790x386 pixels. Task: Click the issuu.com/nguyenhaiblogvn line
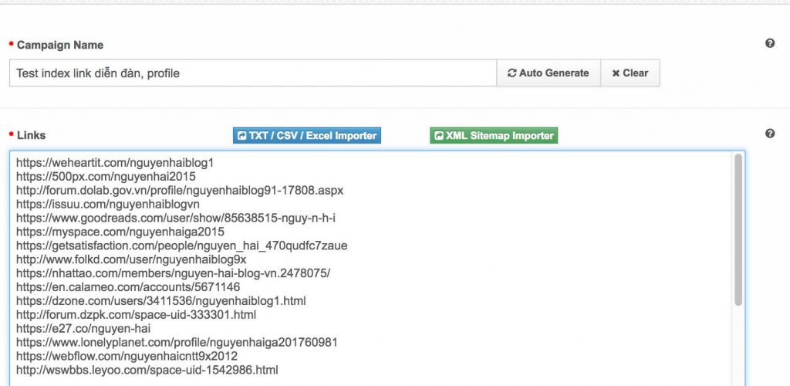(108, 204)
